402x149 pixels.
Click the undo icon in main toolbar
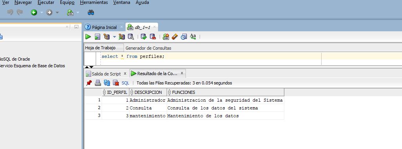pyautogui.click(x=10, y=12)
